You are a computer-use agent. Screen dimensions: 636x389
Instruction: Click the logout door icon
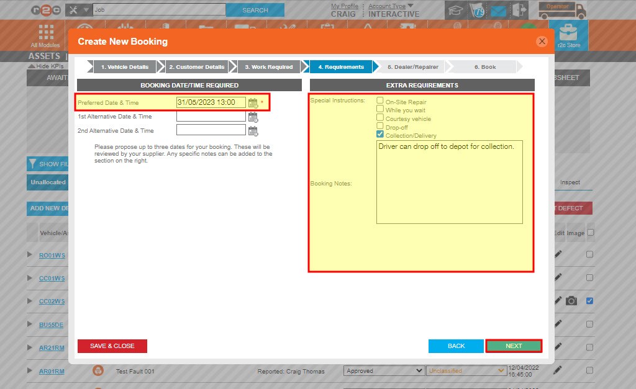(519, 9)
